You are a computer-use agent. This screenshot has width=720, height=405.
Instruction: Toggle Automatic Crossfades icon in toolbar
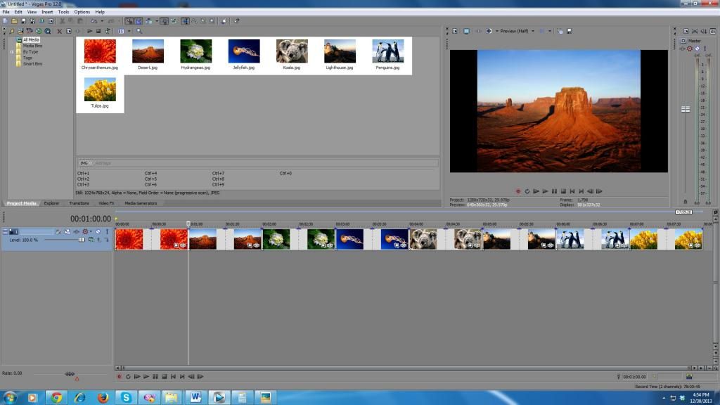tap(139, 21)
